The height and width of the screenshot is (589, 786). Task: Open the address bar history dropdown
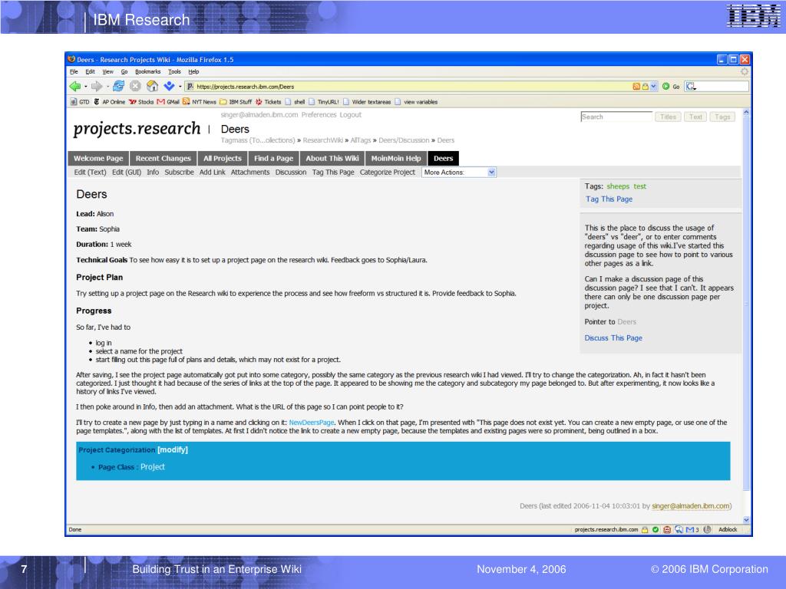[654, 86]
